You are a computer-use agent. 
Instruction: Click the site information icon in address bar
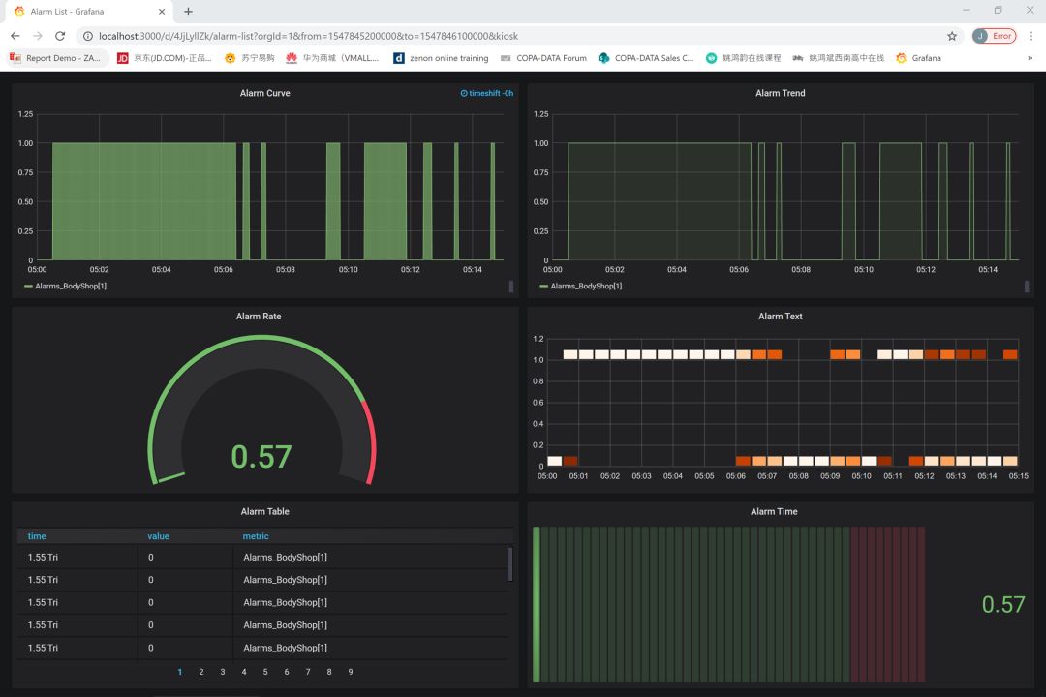87,36
